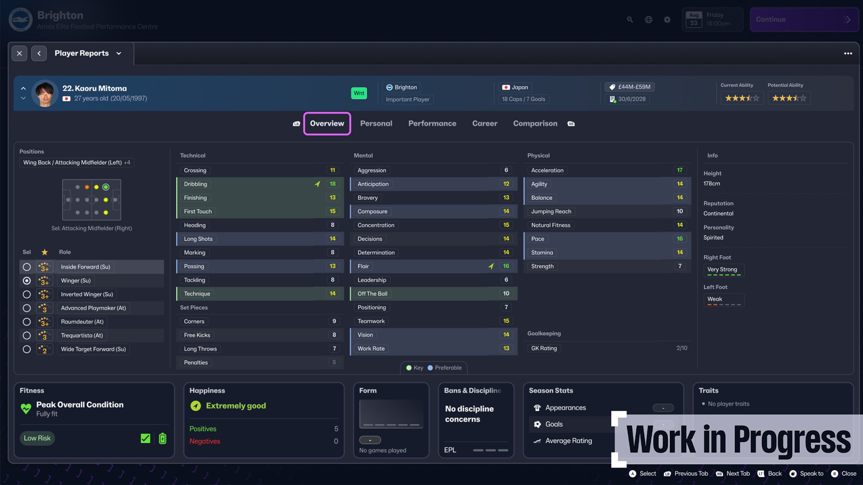
Task: Click the Low Risk injury badge
Action: click(37, 438)
